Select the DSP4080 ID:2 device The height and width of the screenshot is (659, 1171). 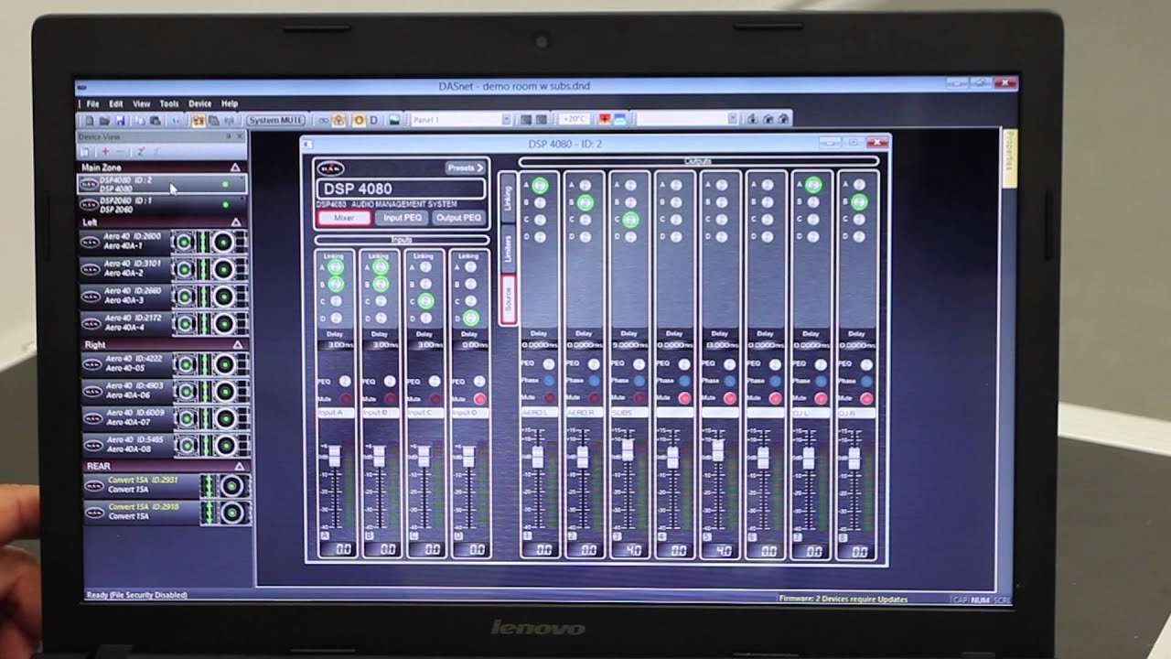click(162, 184)
